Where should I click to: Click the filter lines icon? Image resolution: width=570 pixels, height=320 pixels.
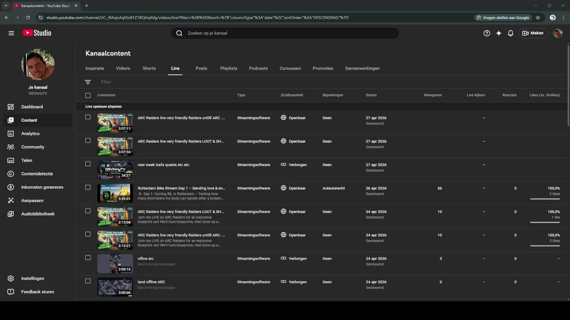(88, 82)
